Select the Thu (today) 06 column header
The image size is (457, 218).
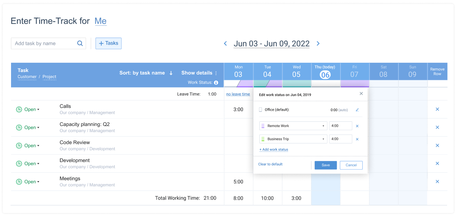tap(326, 72)
